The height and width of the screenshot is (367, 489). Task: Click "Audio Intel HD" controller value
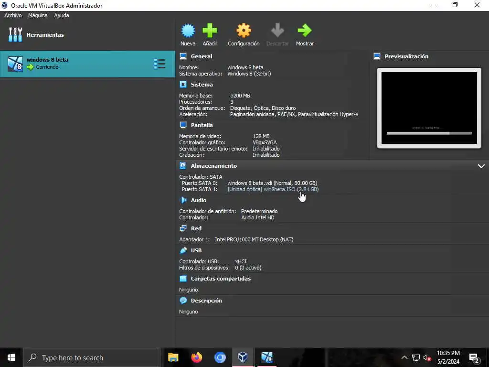257,217
